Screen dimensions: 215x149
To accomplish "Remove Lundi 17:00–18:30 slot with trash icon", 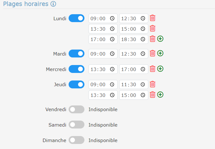I will pyautogui.click(x=153, y=39).
